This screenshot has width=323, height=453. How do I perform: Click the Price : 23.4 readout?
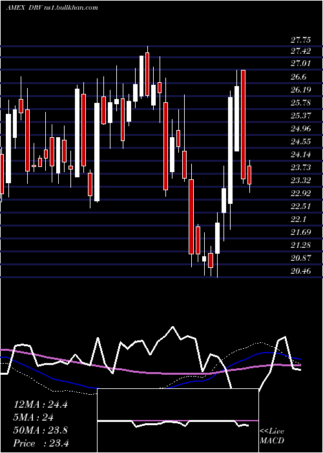[x=41, y=443]
